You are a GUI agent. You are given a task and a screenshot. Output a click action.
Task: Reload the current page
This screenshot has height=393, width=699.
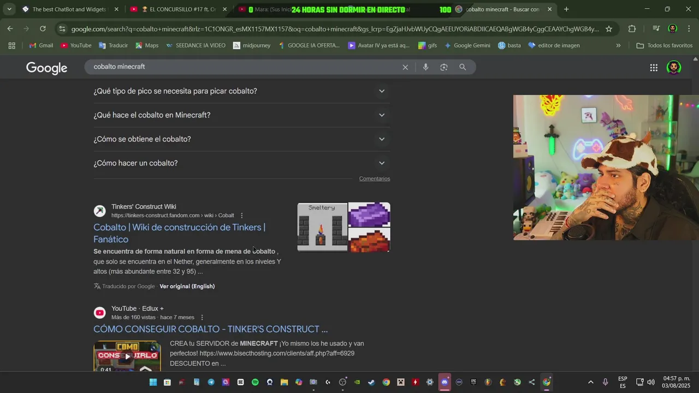pyautogui.click(x=43, y=29)
